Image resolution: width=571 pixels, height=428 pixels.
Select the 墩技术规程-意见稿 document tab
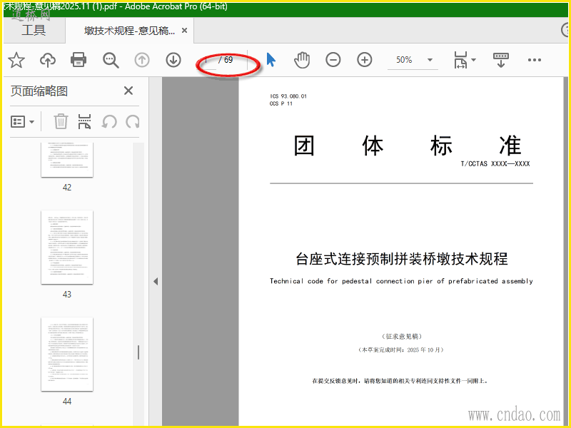[130, 31]
